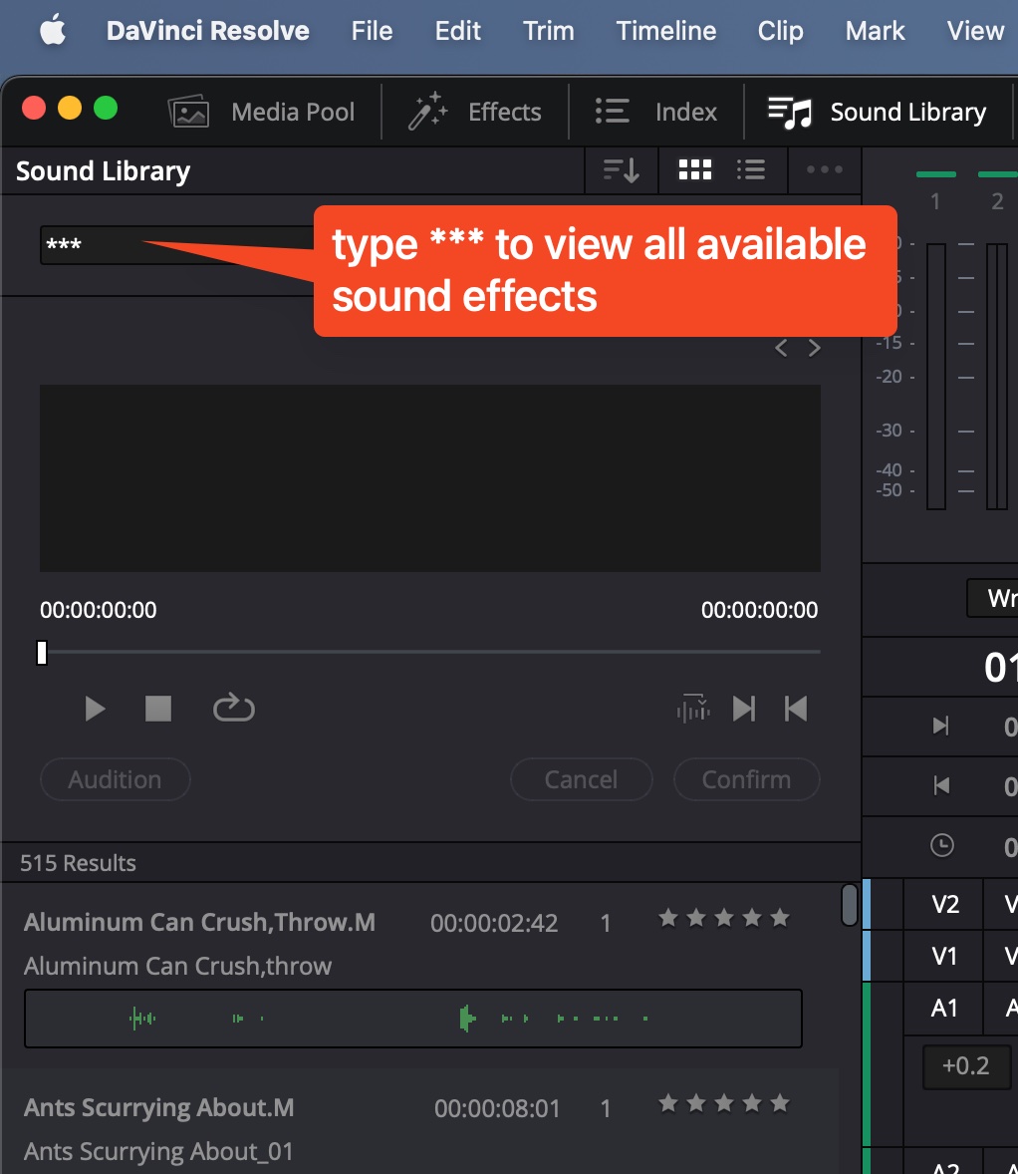Select the V2 video track header
This screenshot has height=1174, width=1018.
[944, 905]
